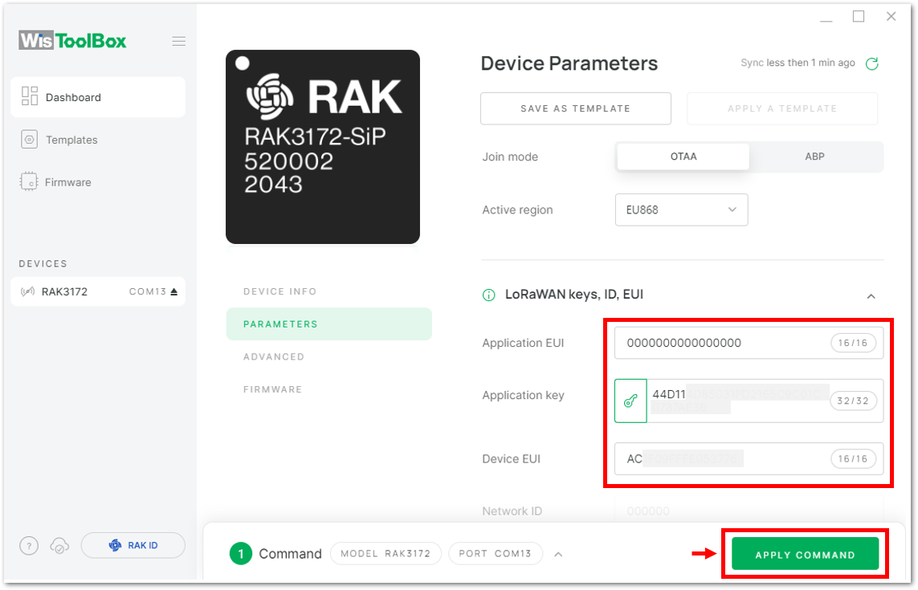Click the 'Device Parameters' heading
Viewport: 918px width, 590px height.
(569, 63)
